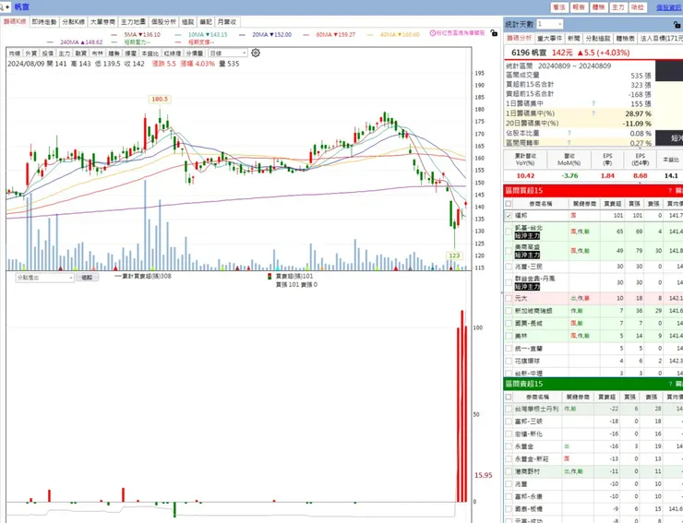Open chart settings gear icon
Viewport: 683px width, 523px height.
[x=256, y=53]
